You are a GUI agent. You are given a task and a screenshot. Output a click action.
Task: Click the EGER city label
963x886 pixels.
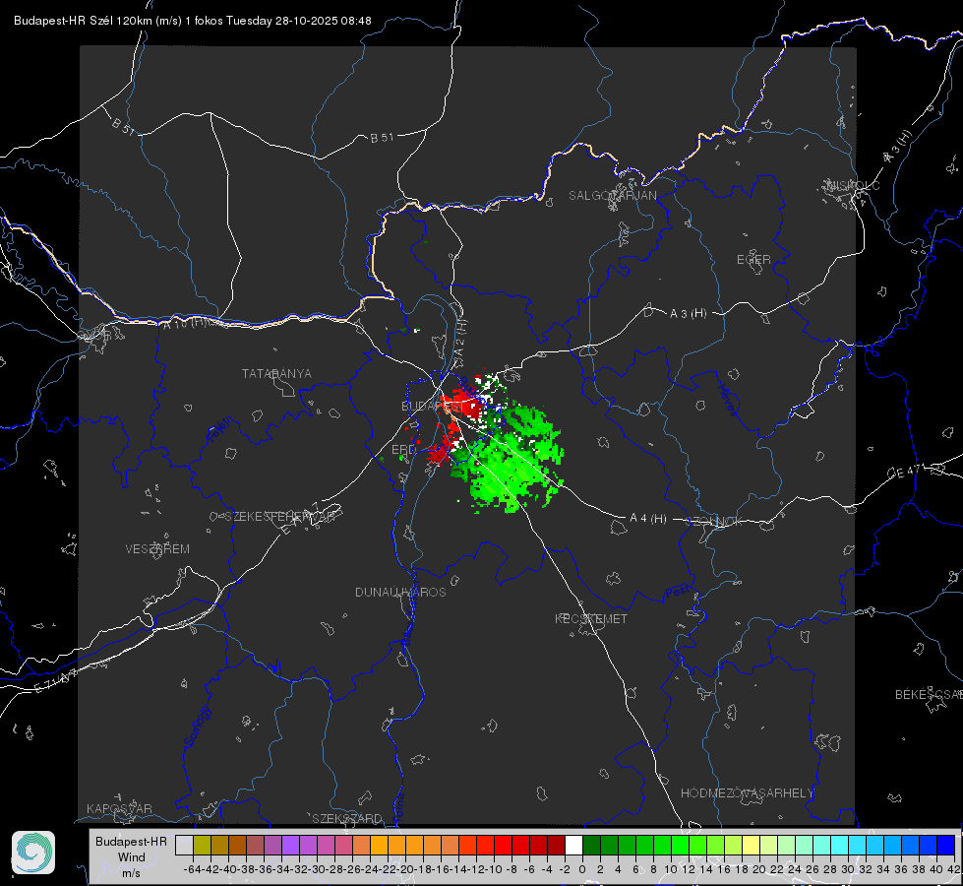point(753,260)
